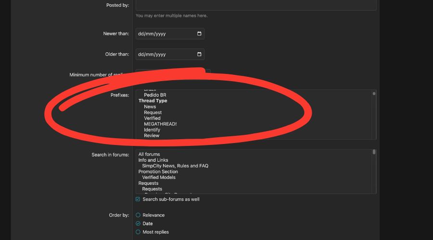Viewport: 433px width, 240px height.
Task: Toggle Search sub-forums as well checkbox
Action: point(138,199)
